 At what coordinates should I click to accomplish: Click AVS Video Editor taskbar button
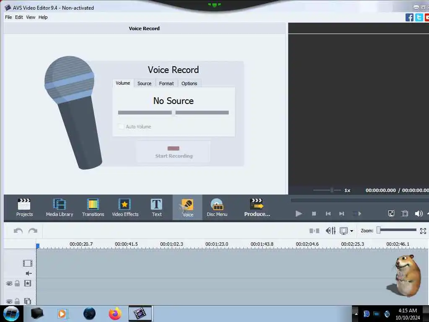(x=140, y=314)
